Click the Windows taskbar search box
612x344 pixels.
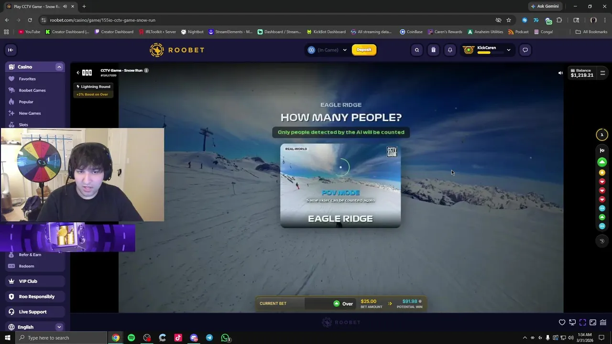click(x=61, y=338)
